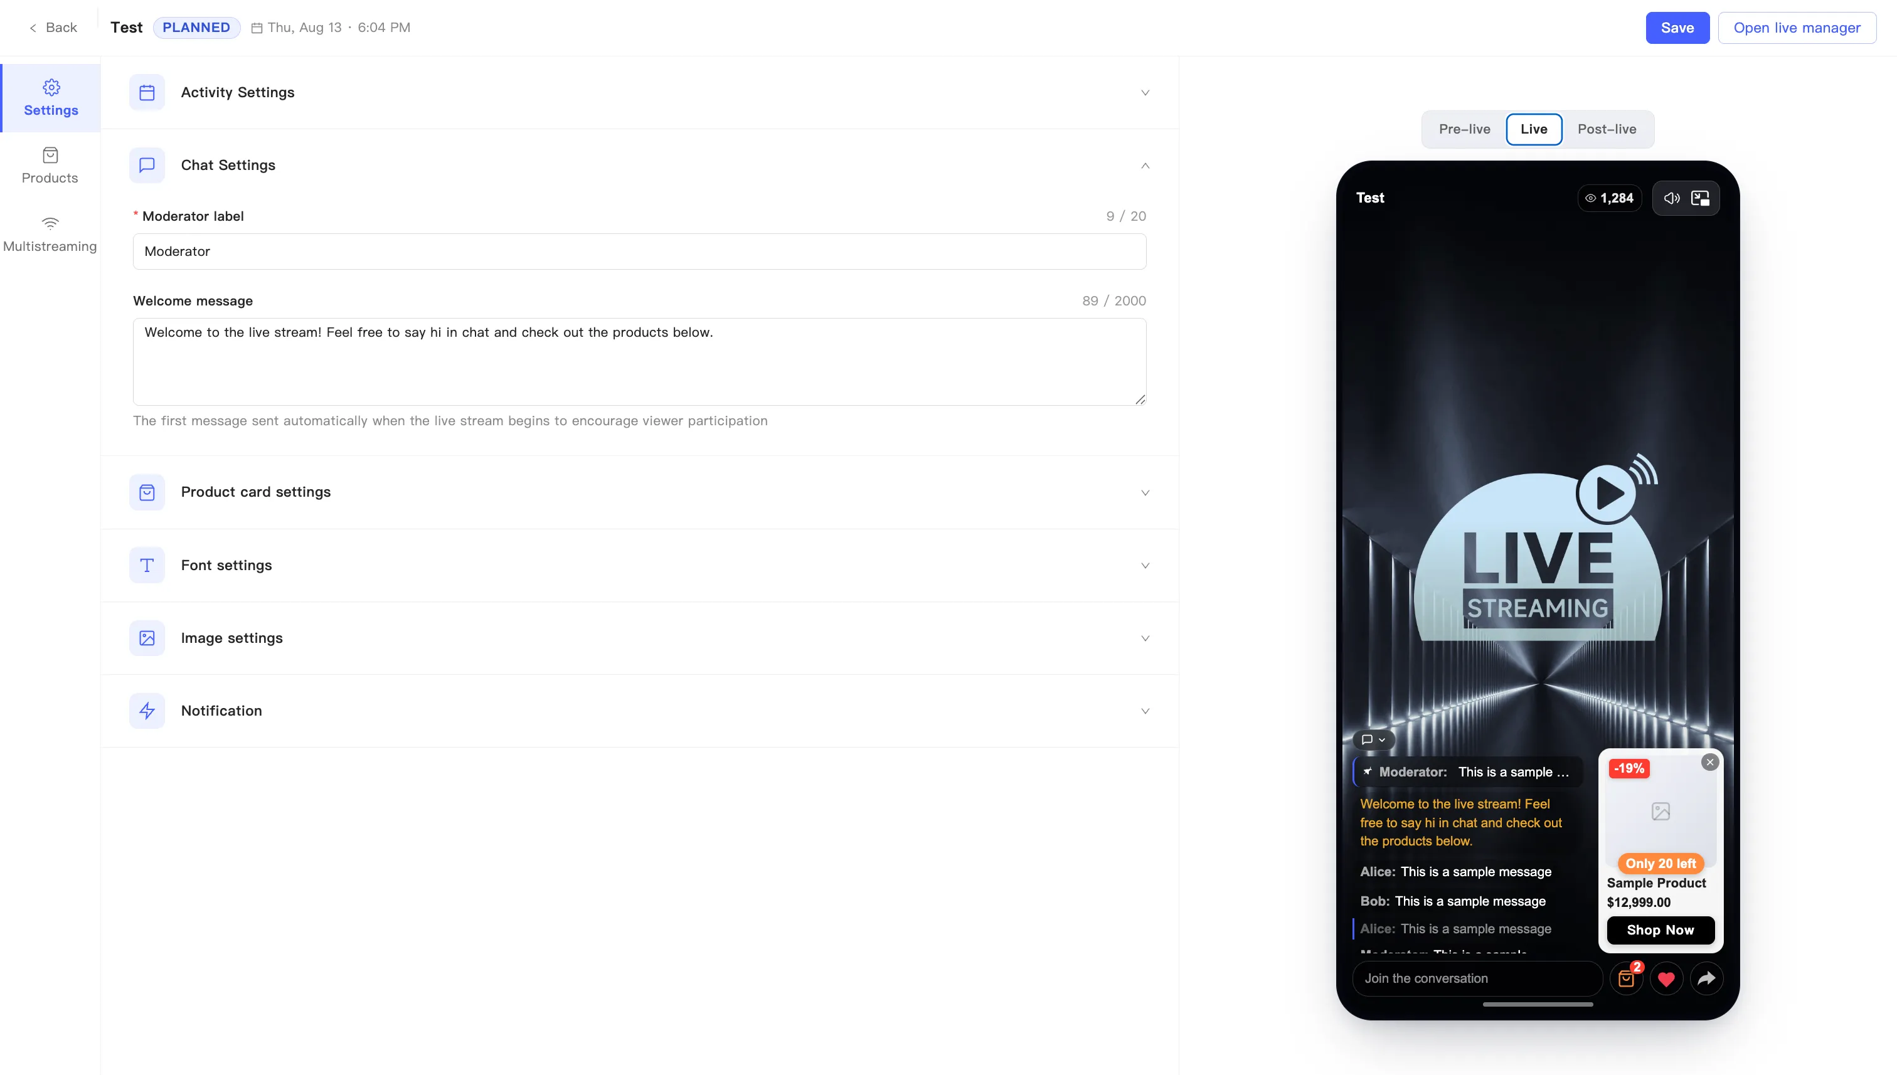Open the Multistreaming sidebar section
Screen dimensions: 1897x1075
point(50,234)
